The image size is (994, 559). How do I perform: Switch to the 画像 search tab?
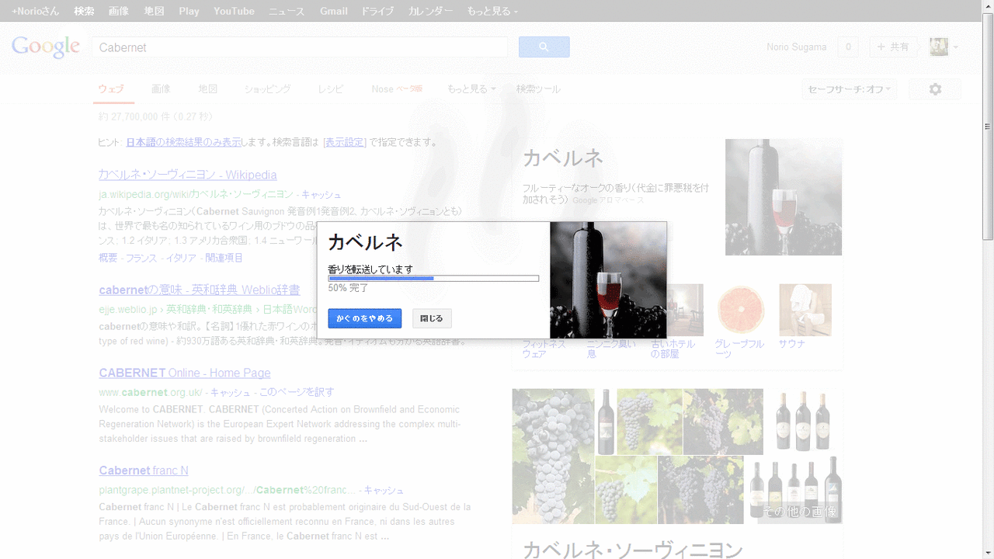coord(161,89)
